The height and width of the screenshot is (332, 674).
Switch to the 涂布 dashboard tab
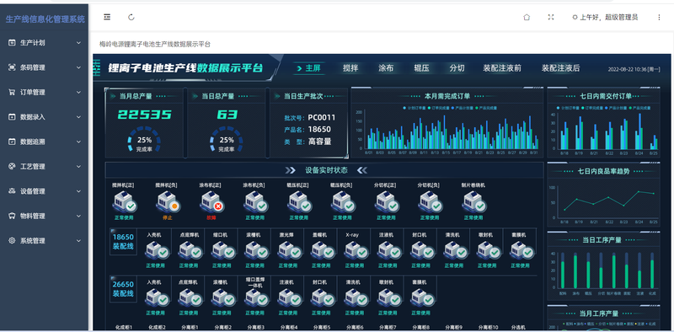(386, 68)
